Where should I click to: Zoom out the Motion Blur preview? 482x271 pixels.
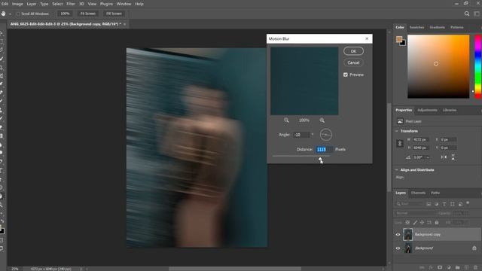click(286, 120)
